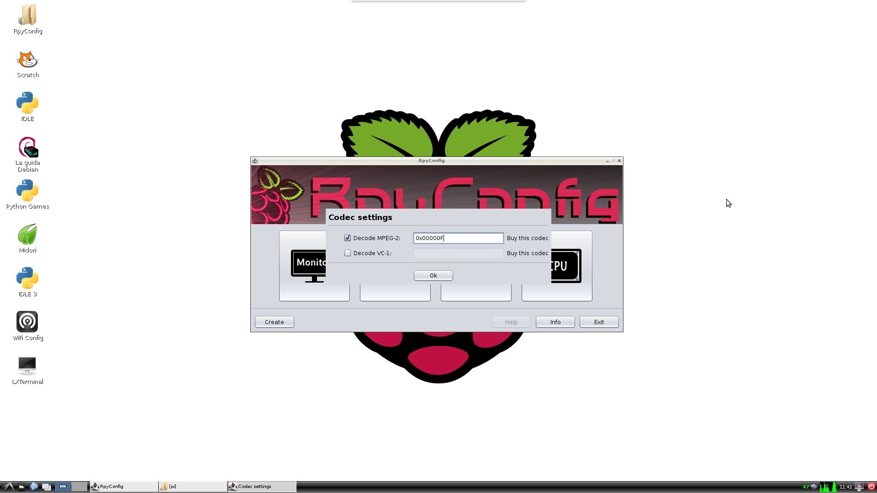Uncheck the Decode MPEG-2 checkbox

(x=348, y=238)
